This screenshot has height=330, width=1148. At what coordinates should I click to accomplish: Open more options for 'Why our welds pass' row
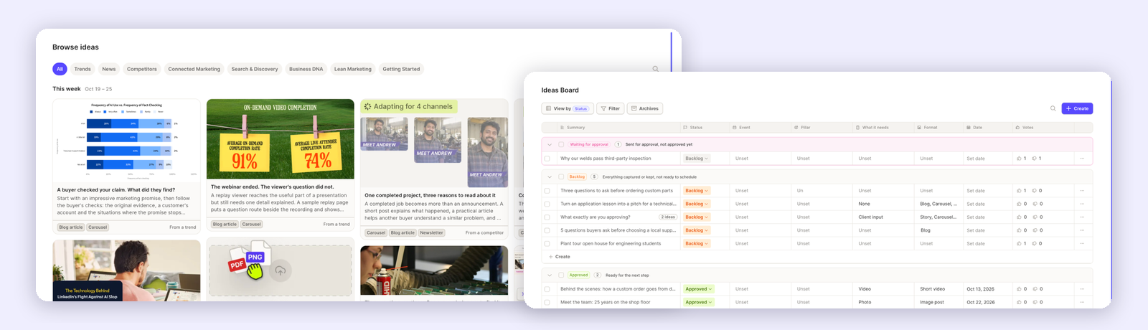1082,159
